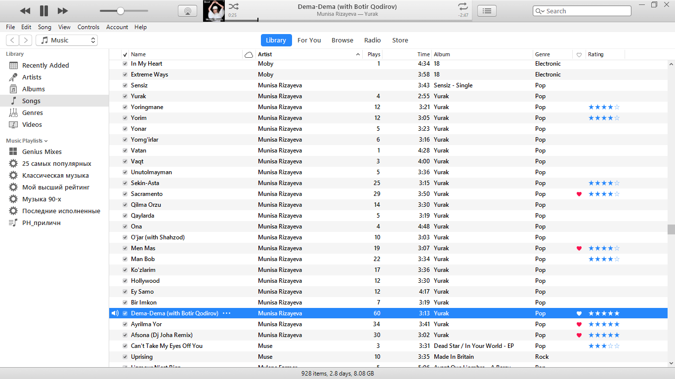Uncheck the Hollywood song checkbox

[125, 281]
